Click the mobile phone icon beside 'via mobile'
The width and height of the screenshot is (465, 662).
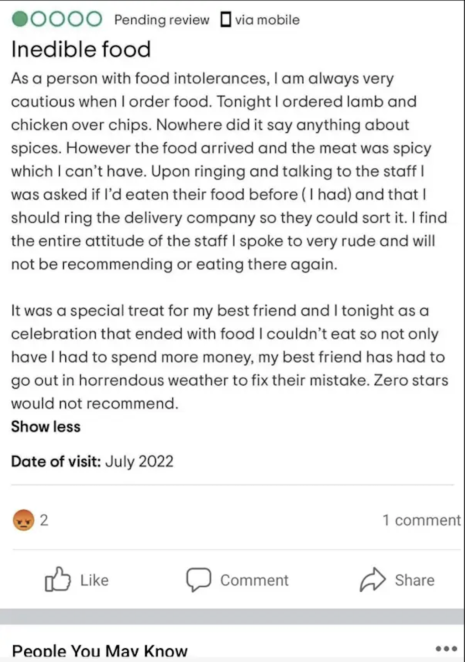[x=225, y=20]
